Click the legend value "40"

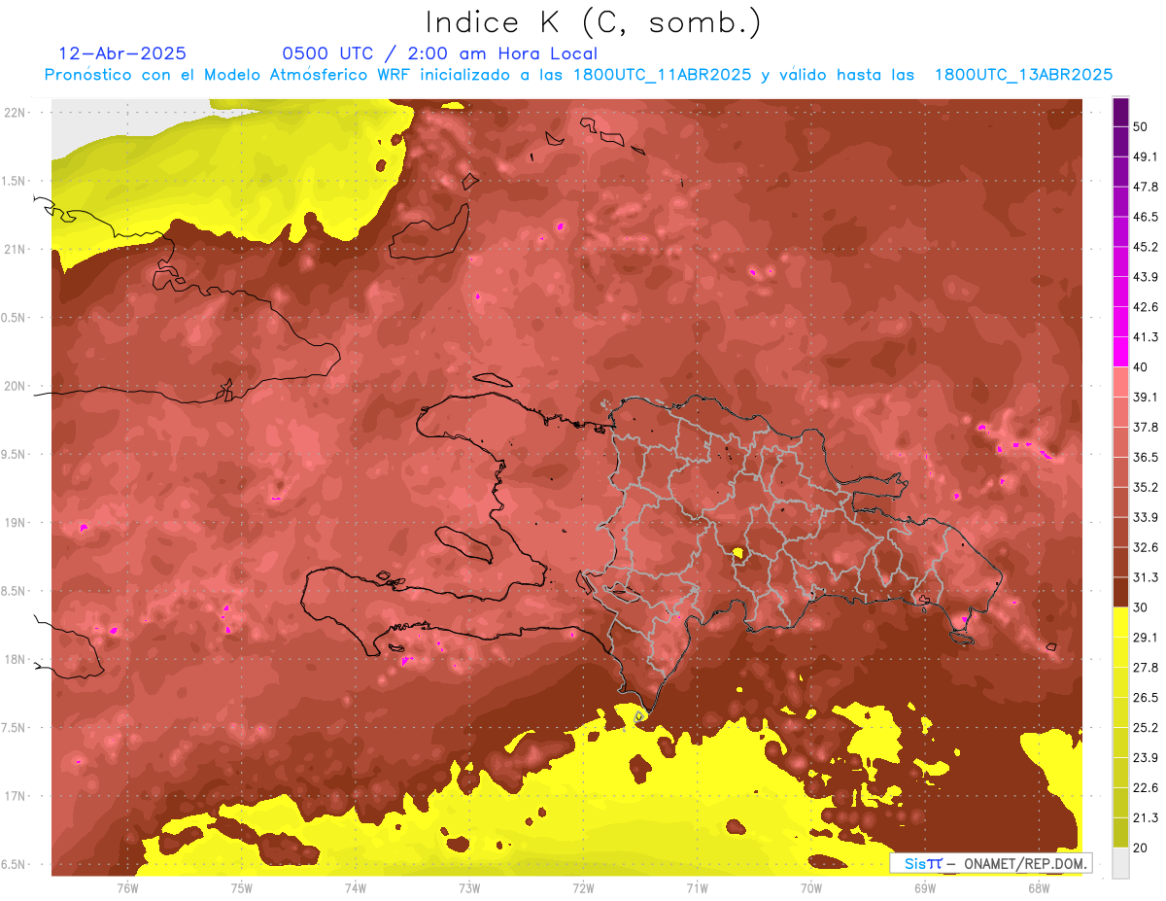coord(1143,366)
